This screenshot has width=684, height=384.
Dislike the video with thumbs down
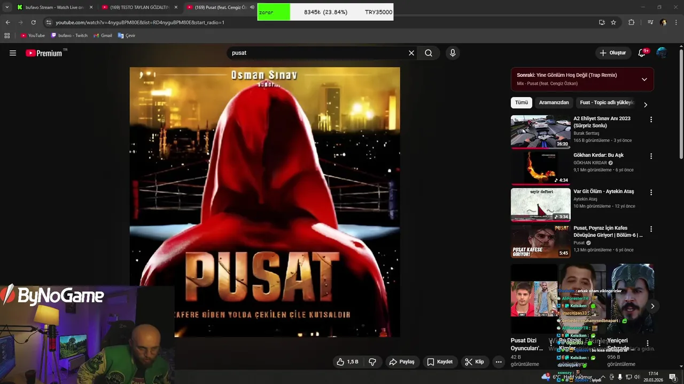tap(372, 362)
